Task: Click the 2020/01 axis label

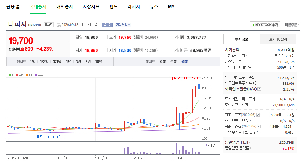Action: [x=178, y=158]
